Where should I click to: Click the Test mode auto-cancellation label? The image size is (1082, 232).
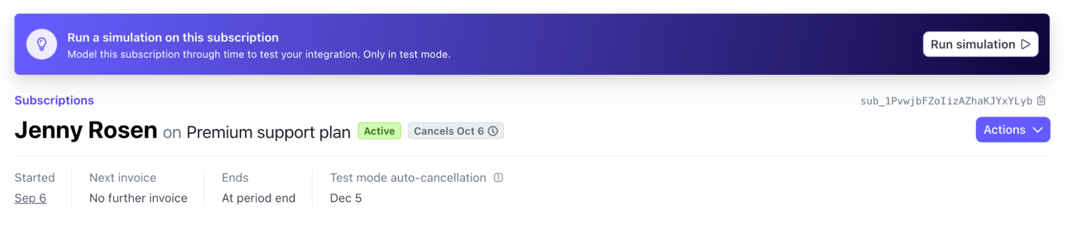pyautogui.click(x=408, y=178)
